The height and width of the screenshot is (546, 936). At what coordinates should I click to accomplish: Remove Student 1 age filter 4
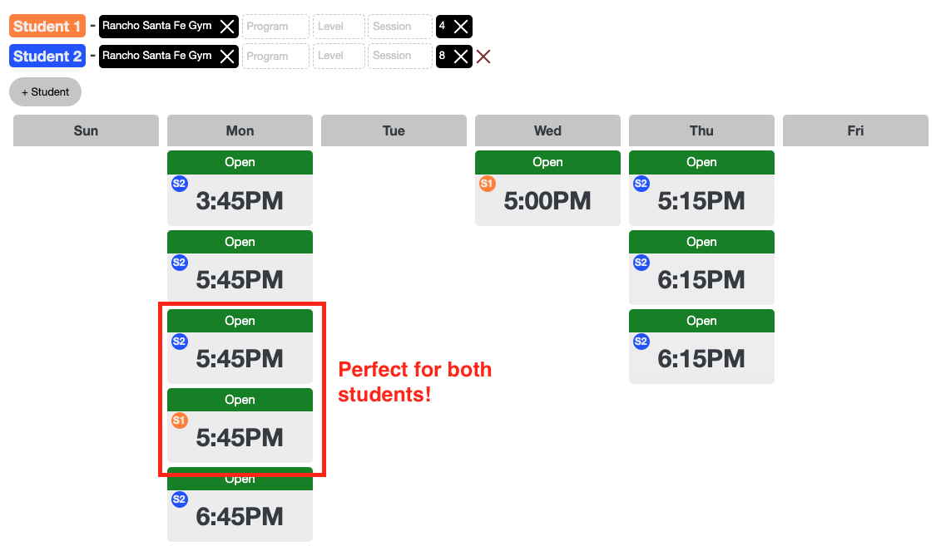[x=462, y=27]
